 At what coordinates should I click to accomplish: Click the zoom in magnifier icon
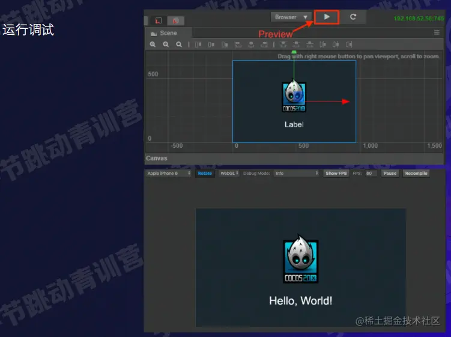[153, 44]
